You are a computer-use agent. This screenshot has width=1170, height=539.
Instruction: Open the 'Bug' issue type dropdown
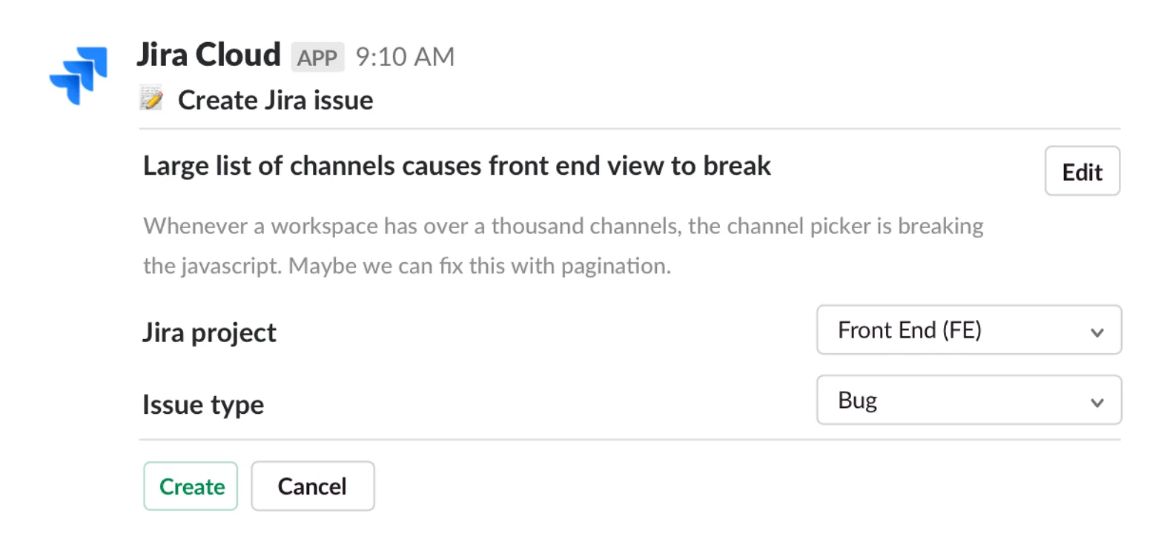click(956, 401)
